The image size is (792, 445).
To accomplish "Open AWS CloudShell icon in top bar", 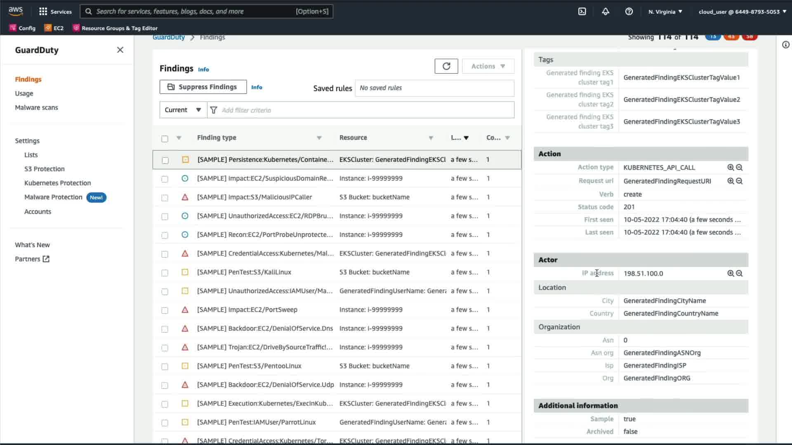I will point(582,12).
